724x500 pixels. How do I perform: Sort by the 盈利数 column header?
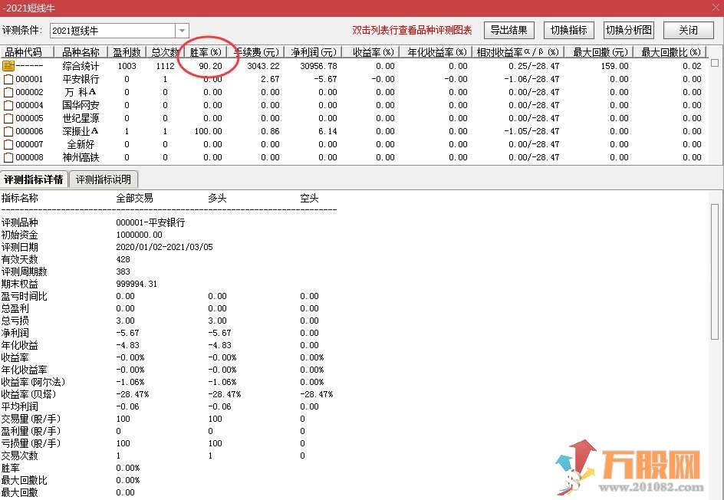pyautogui.click(x=127, y=52)
